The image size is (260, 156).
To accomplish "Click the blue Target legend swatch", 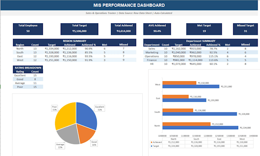I will [151, 146].
